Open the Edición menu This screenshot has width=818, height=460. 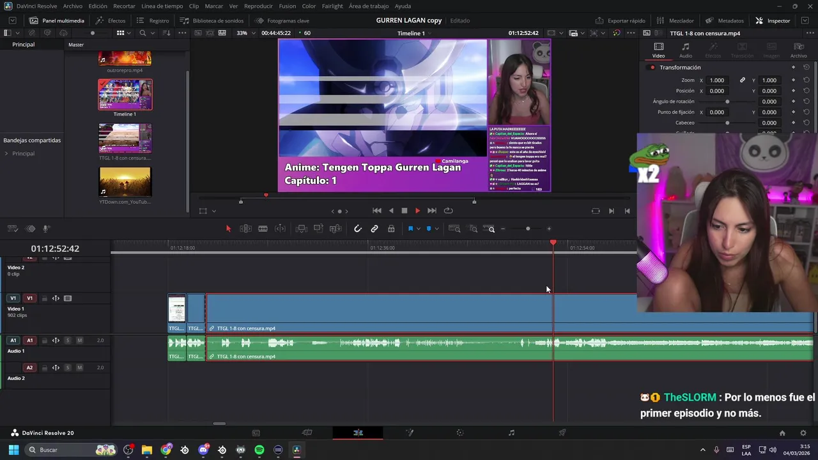pos(98,6)
